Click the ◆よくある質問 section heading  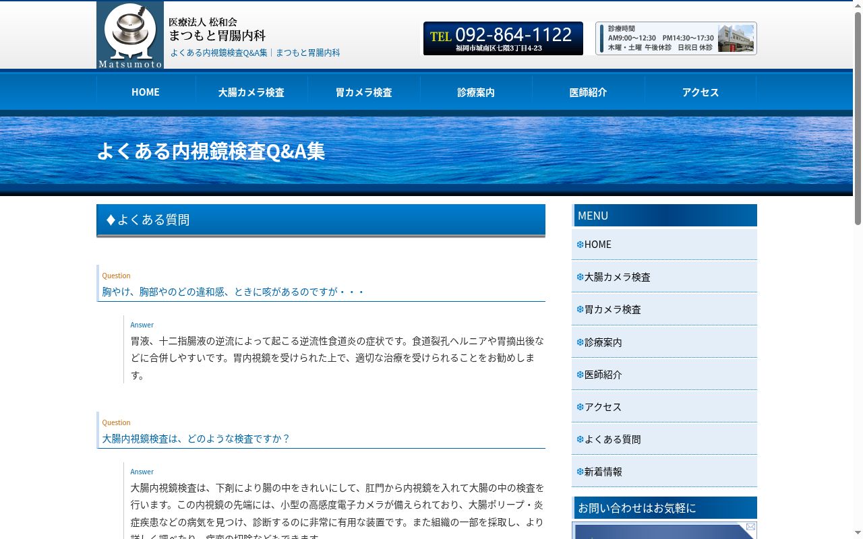(321, 220)
